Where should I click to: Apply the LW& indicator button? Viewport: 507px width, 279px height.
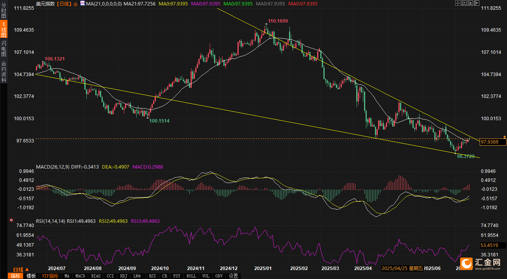137,276
